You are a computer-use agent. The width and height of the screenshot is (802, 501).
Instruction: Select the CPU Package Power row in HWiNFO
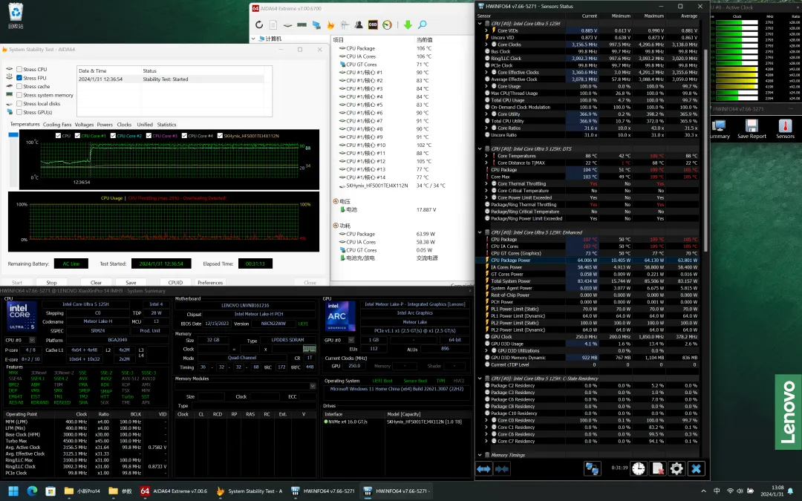[x=587, y=261]
